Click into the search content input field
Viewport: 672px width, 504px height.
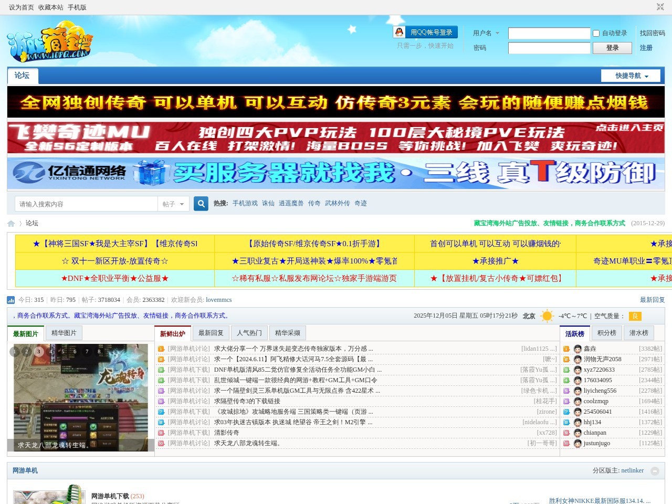click(x=87, y=204)
